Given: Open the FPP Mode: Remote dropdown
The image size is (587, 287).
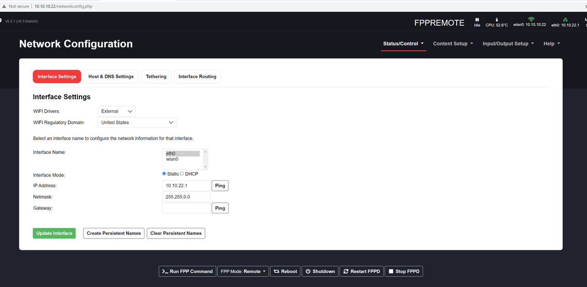Looking at the screenshot, I should click(x=243, y=271).
